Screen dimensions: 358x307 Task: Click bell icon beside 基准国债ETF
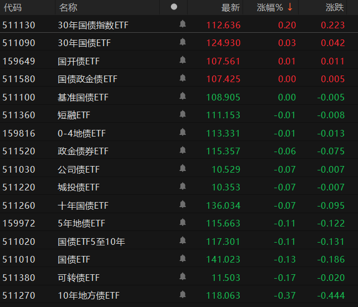tap(183, 97)
